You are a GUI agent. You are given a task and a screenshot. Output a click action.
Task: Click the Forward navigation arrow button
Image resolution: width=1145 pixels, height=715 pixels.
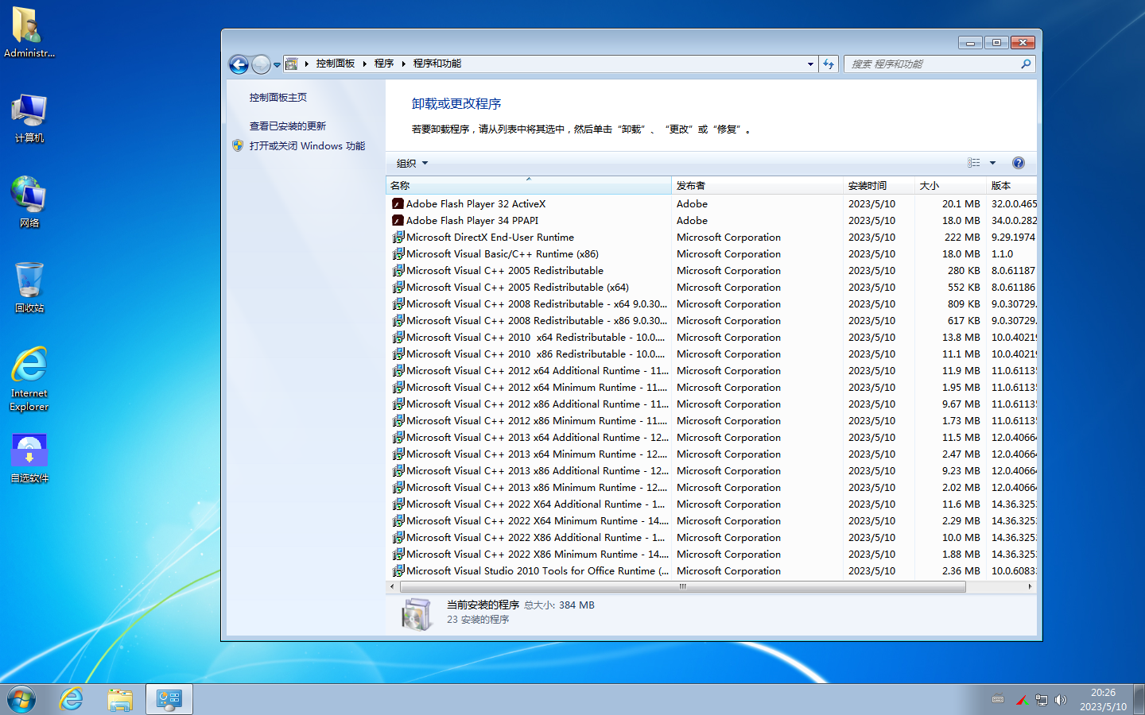[x=261, y=64]
